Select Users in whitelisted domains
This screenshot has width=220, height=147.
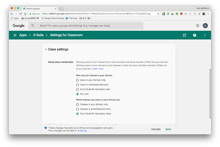pyautogui.click(x=77, y=85)
